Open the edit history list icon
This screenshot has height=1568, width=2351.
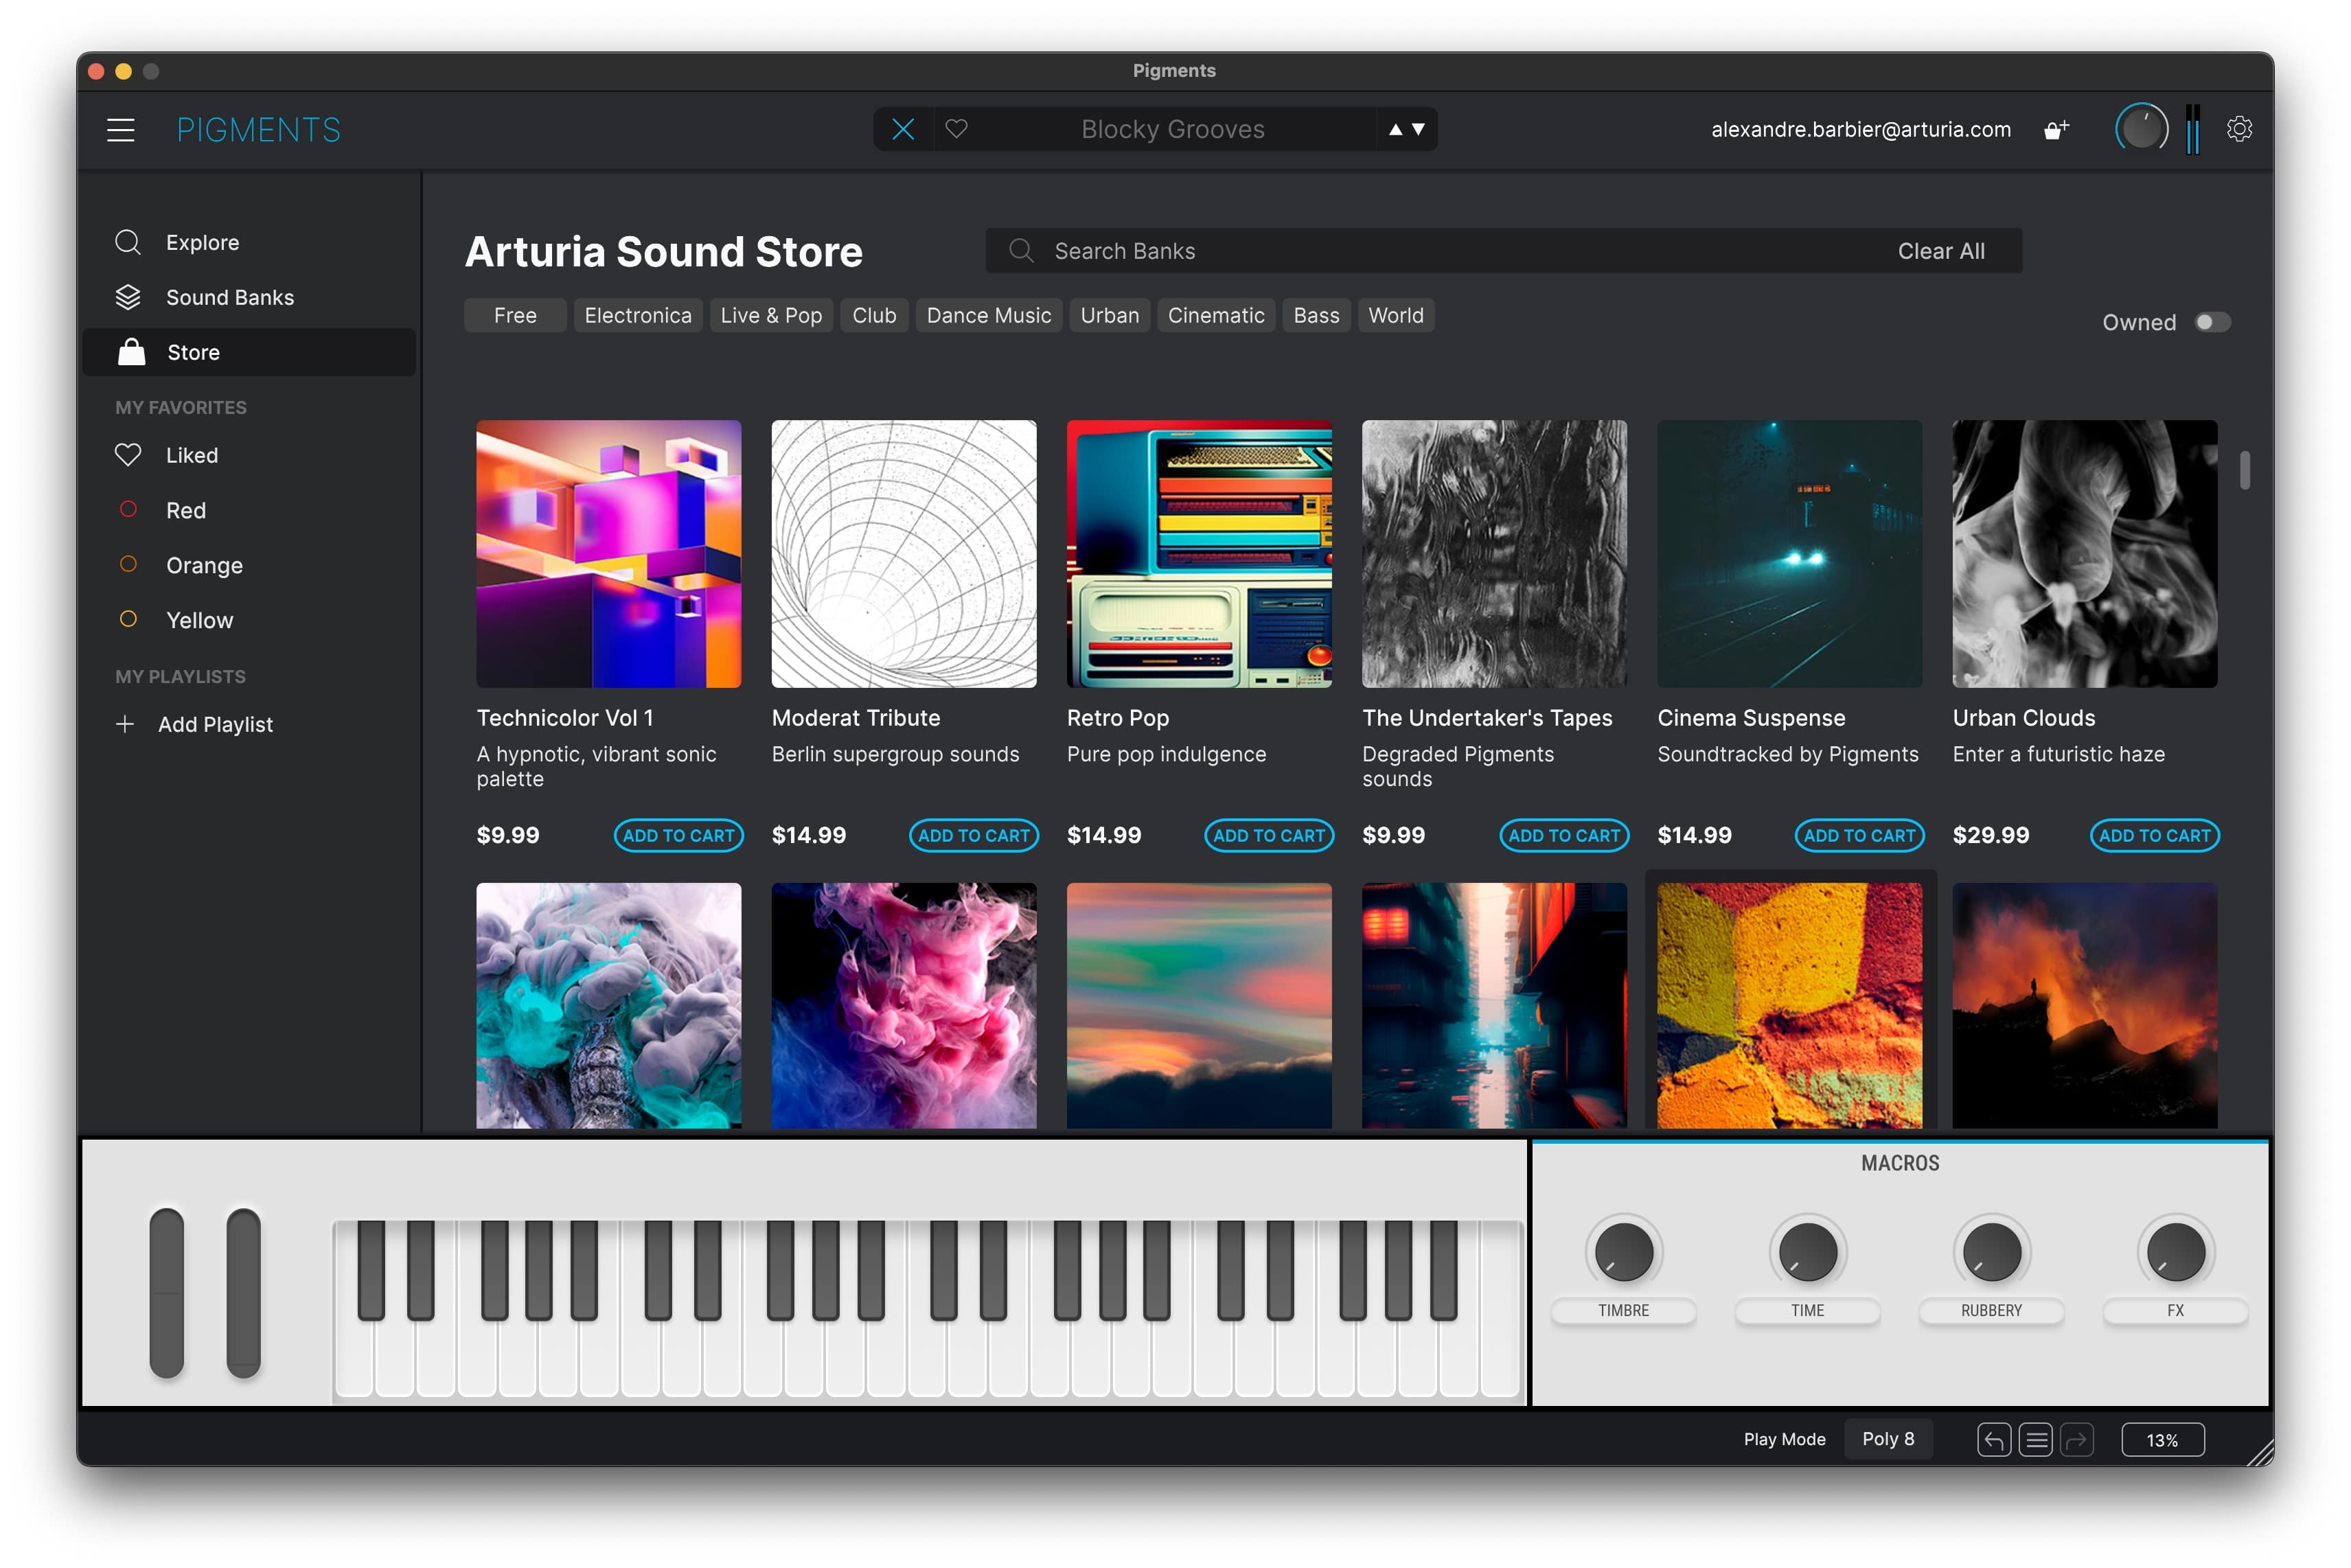click(2035, 1440)
